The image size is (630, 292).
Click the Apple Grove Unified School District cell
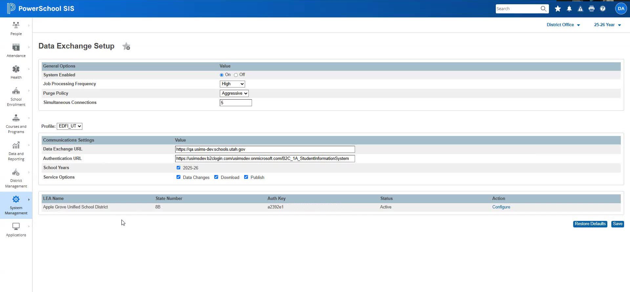pyautogui.click(x=75, y=207)
